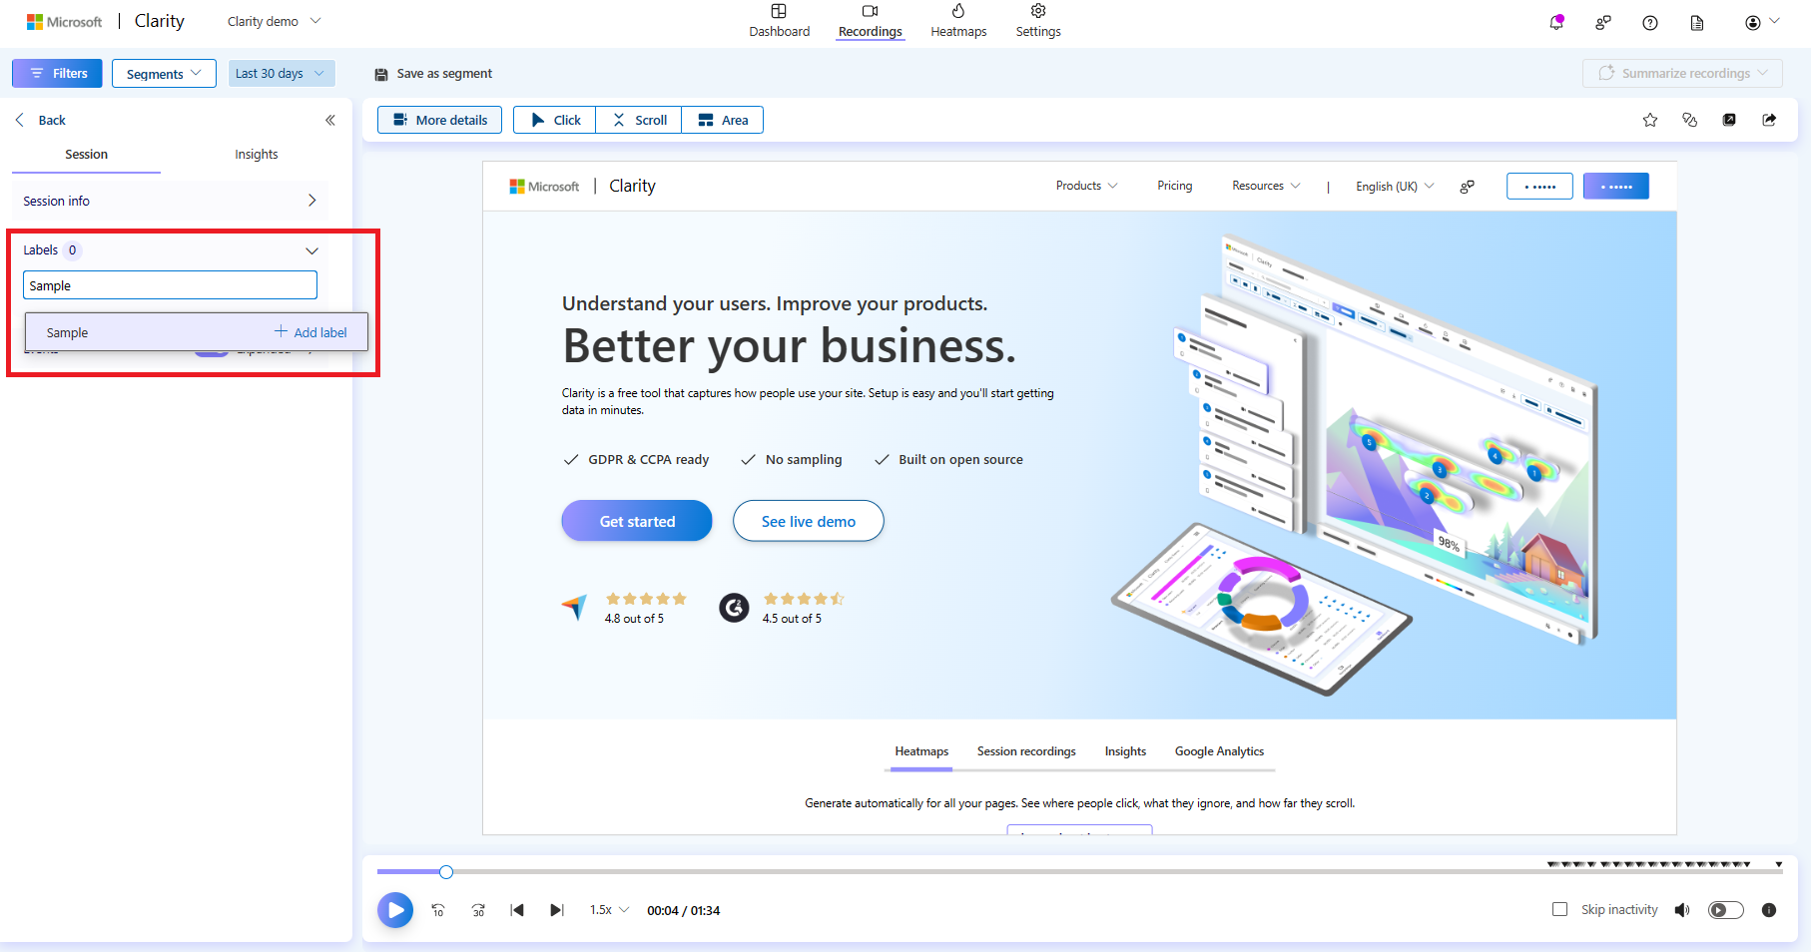Change the Last 30 days date range

(281, 73)
